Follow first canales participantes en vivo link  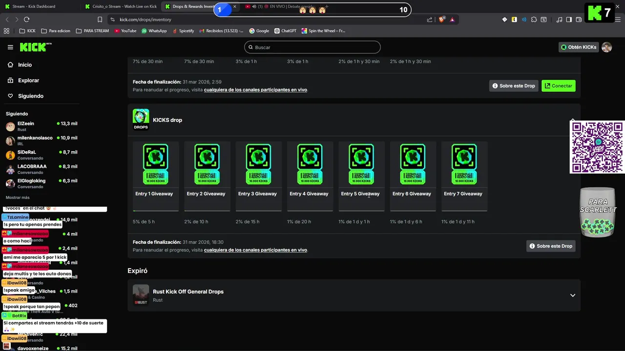[x=255, y=90]
